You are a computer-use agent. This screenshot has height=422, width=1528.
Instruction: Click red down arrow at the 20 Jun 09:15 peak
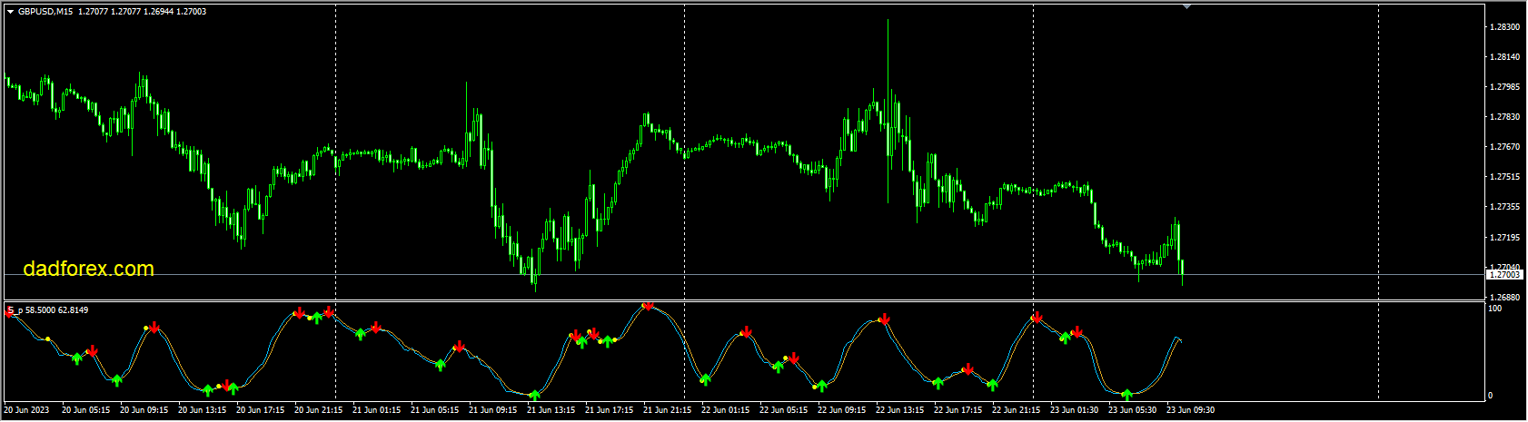click(154, 326)
